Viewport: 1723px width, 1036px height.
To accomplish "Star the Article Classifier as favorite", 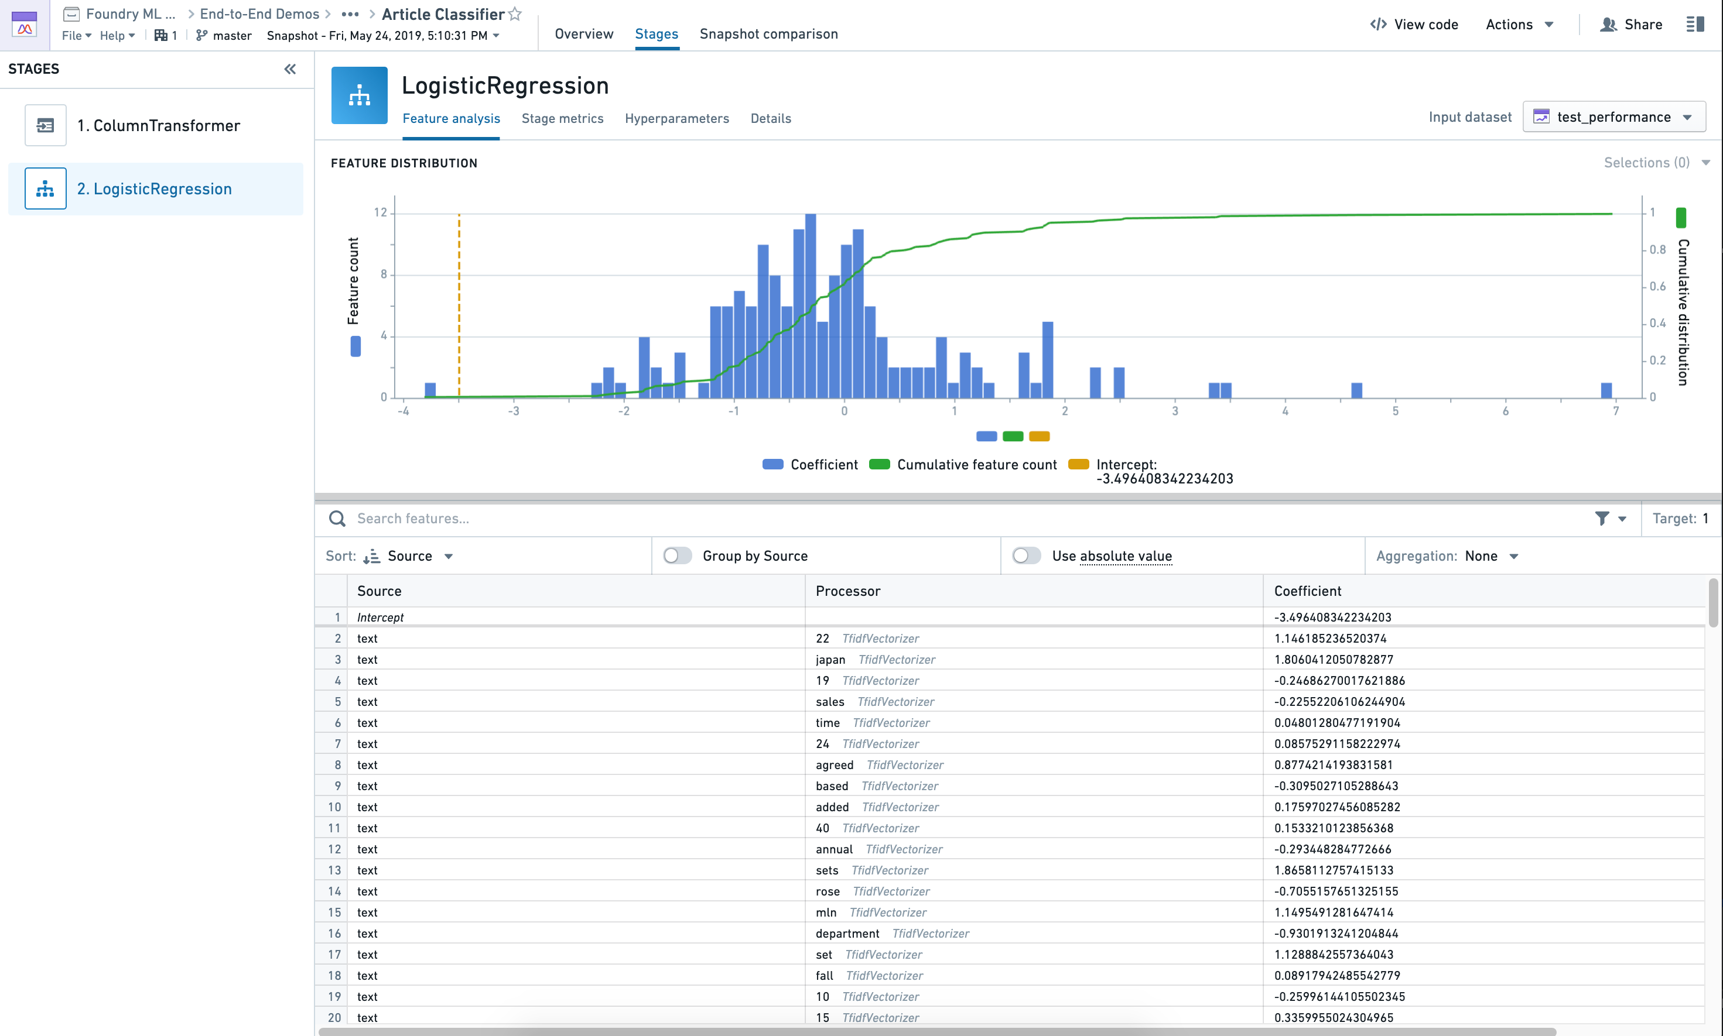I will pyautogui.click(x=515, y=14).
